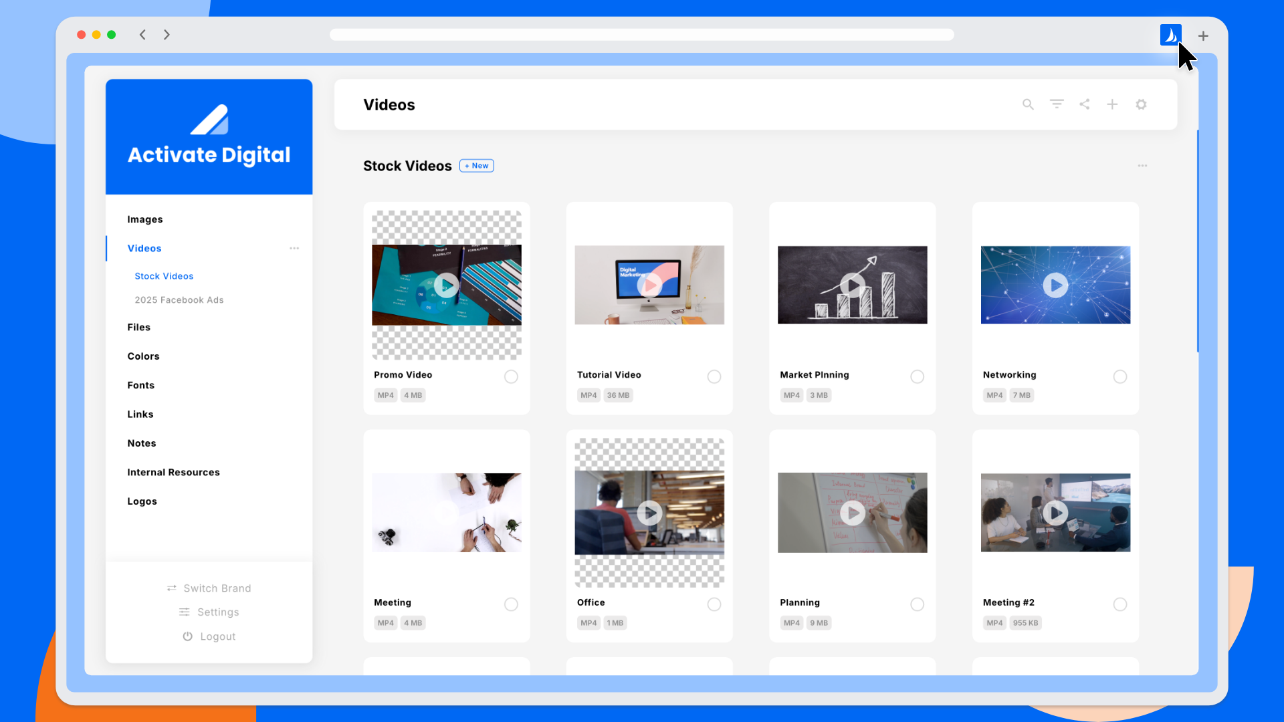Toggle selection checkbox on Promo Video
The image size is (1284, 722).
click(512, 376)
